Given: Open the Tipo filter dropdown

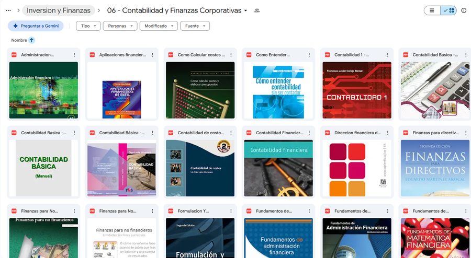Looking at the screenshot, I should (88, 26).
